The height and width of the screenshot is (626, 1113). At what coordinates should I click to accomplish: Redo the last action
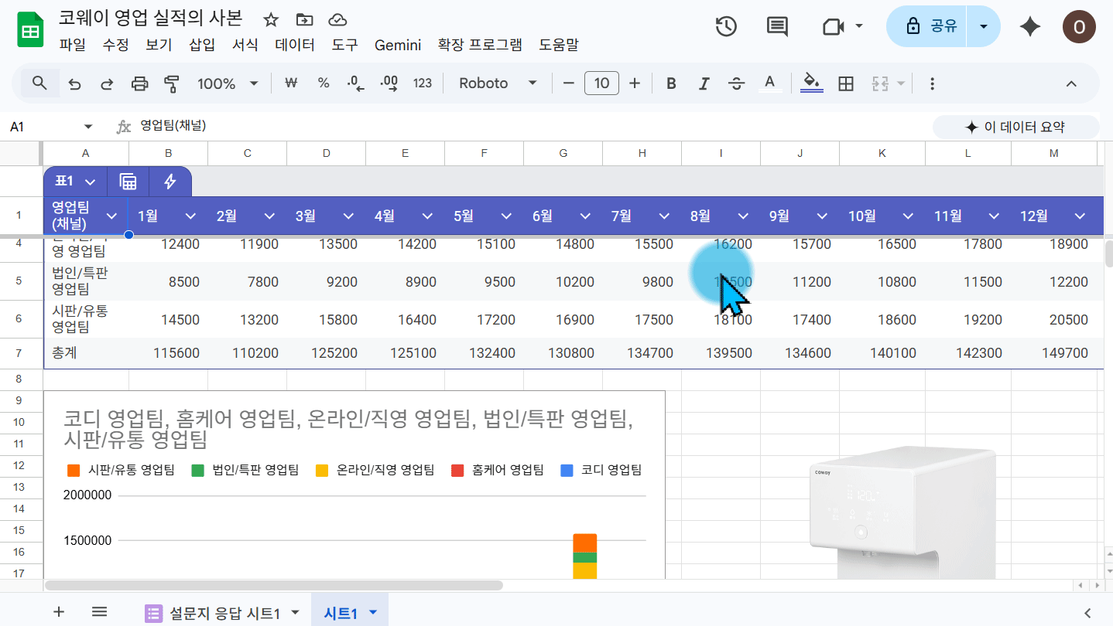point(107,83)
